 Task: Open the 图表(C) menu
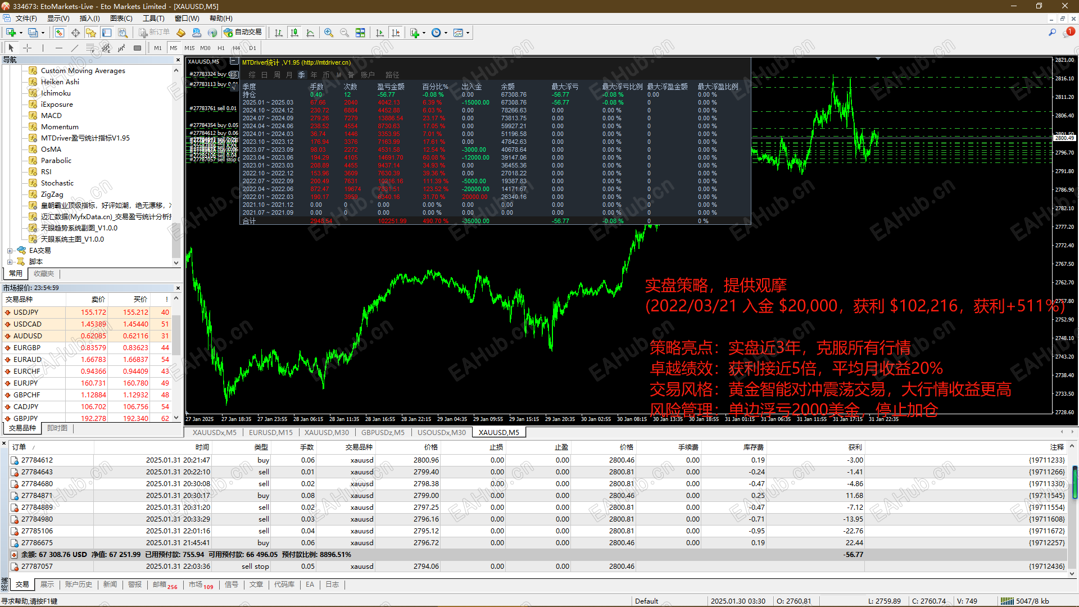[x=121, y=19]
